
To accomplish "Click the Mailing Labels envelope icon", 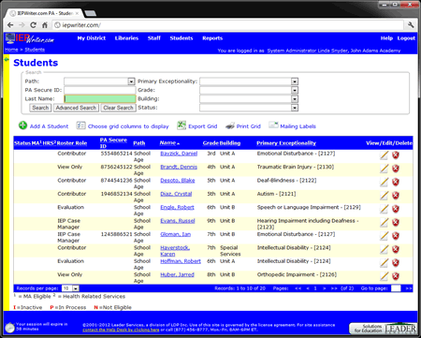I will [x=273, y=125].
